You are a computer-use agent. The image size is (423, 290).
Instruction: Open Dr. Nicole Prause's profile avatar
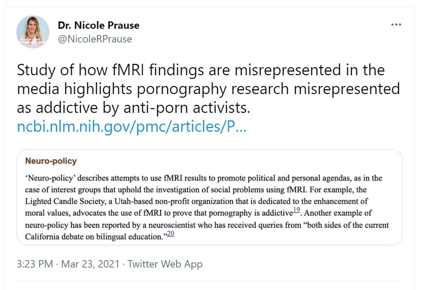pyautogui.click(x=33, y=32)
